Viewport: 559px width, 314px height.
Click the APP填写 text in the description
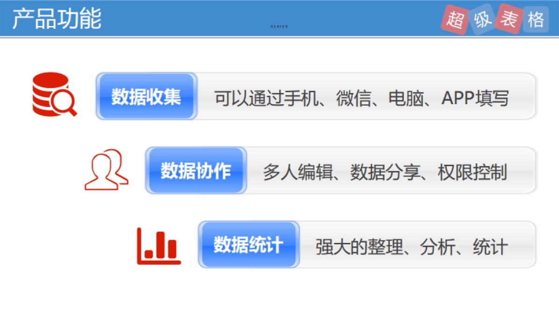point(475,98)
